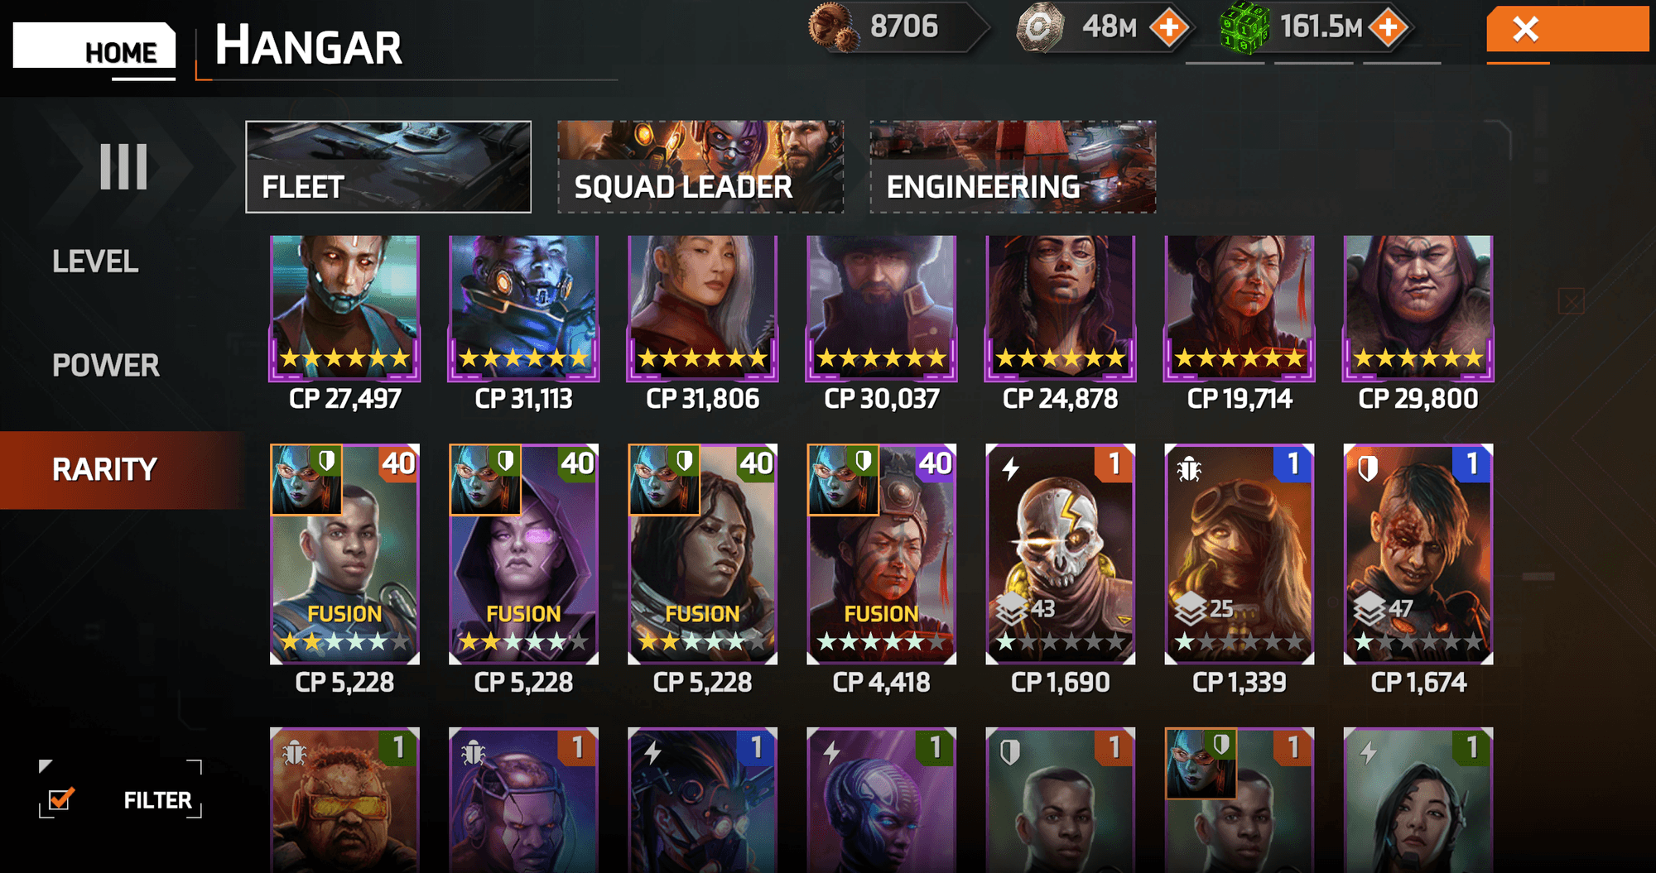The width and height of the screenshot is (1656, 873).
Task: Click the silver coin currency icon
Action: coord(1039,28)
